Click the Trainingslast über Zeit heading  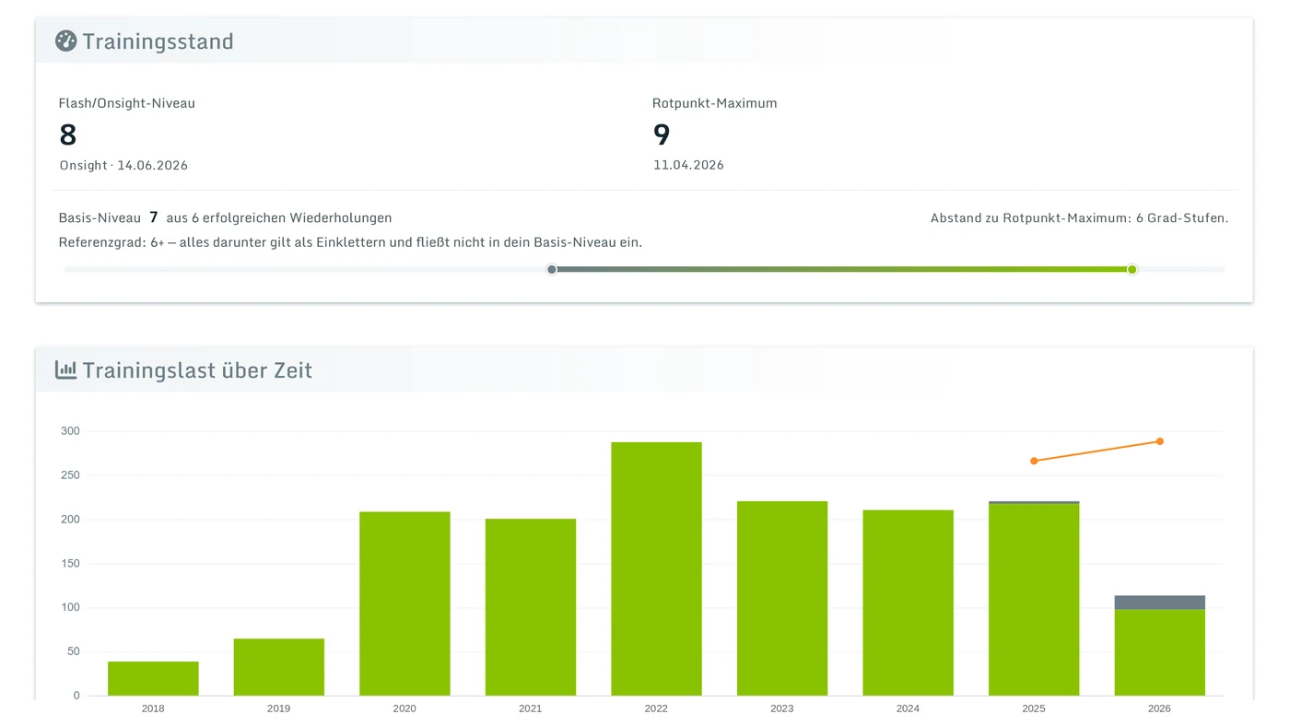197,370
